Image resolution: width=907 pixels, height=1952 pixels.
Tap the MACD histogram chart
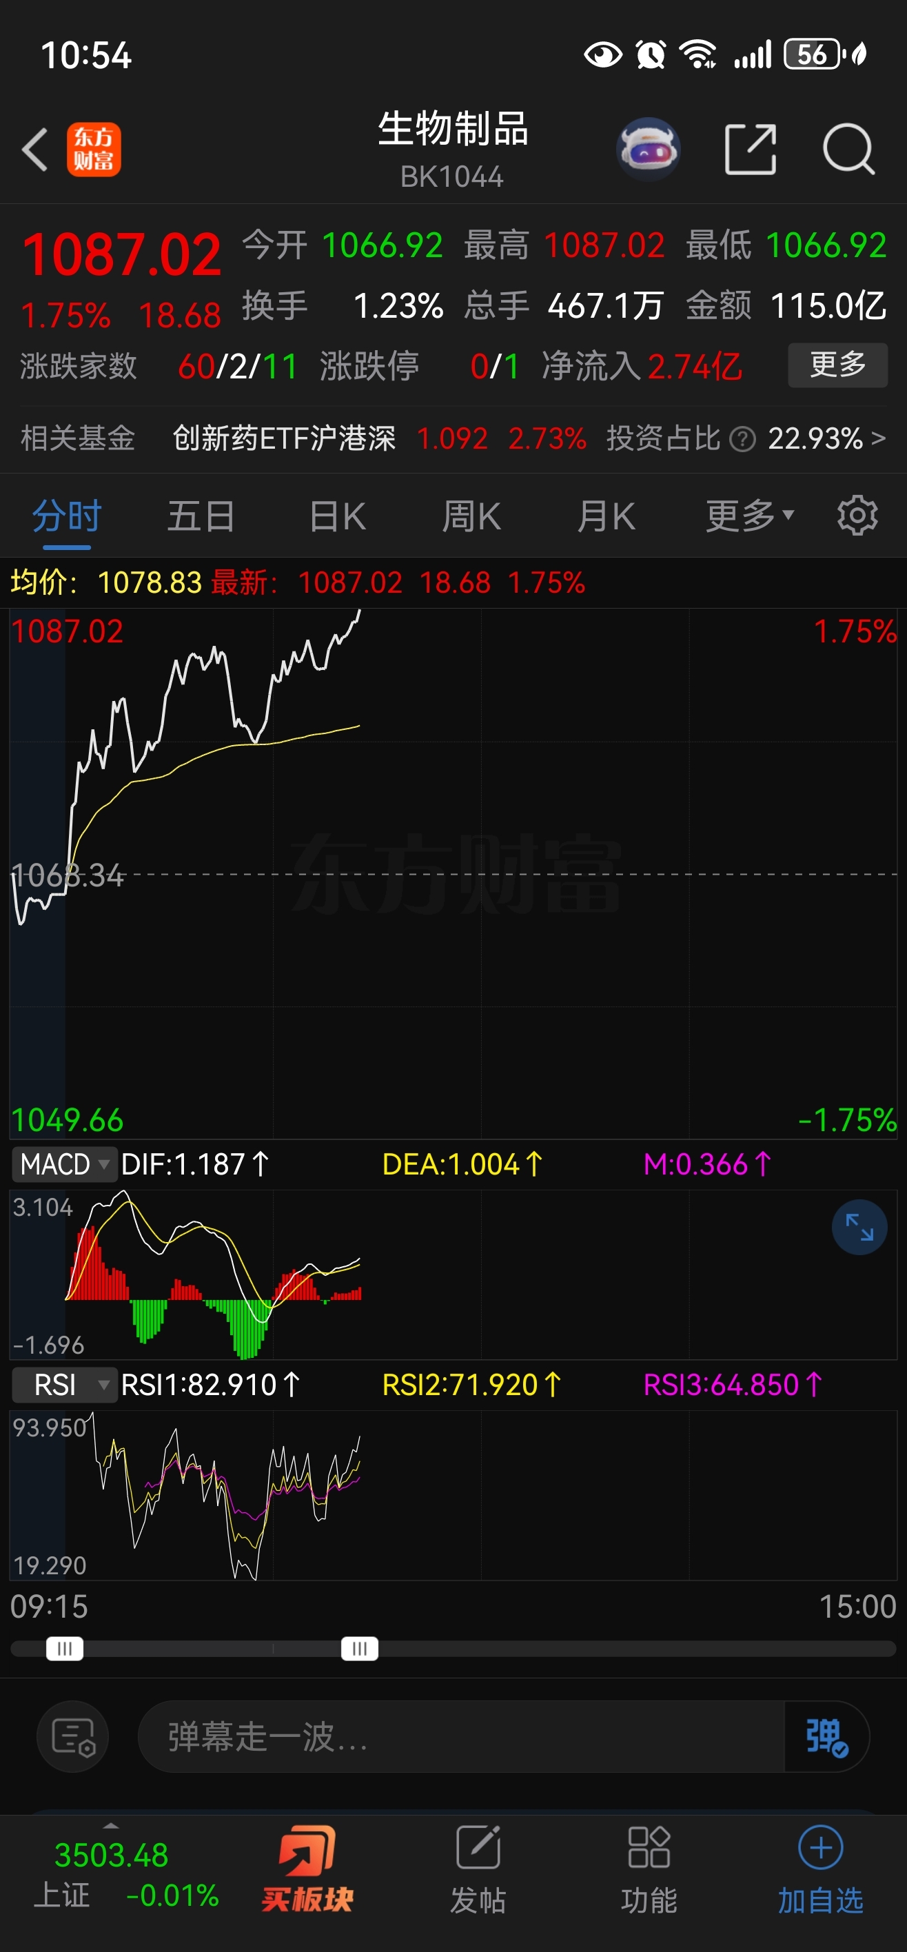[453, 1274]
